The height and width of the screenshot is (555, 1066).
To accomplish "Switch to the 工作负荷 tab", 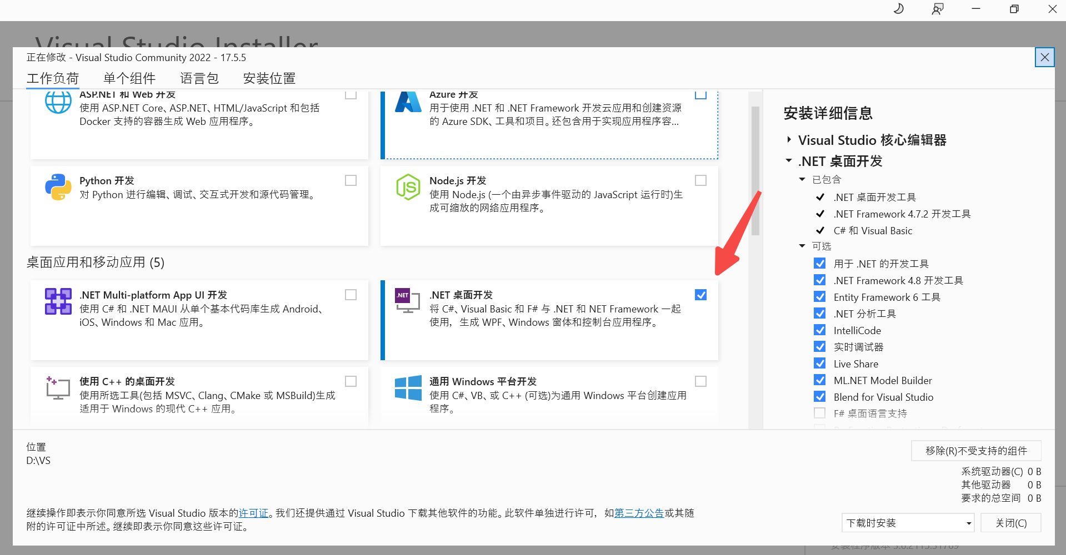I will coord(53,78).
